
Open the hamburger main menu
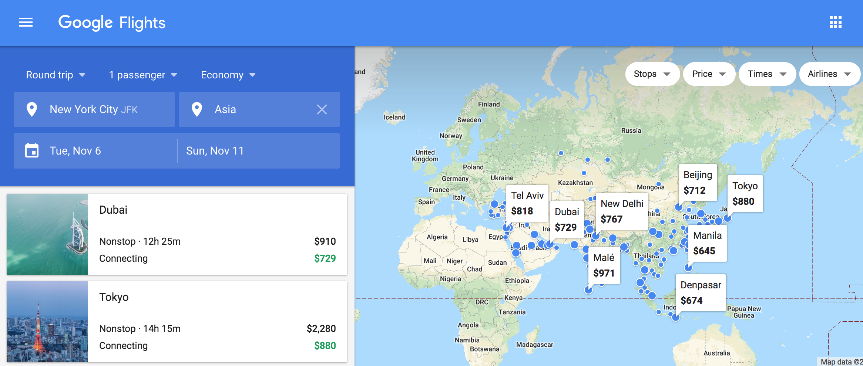26,23
